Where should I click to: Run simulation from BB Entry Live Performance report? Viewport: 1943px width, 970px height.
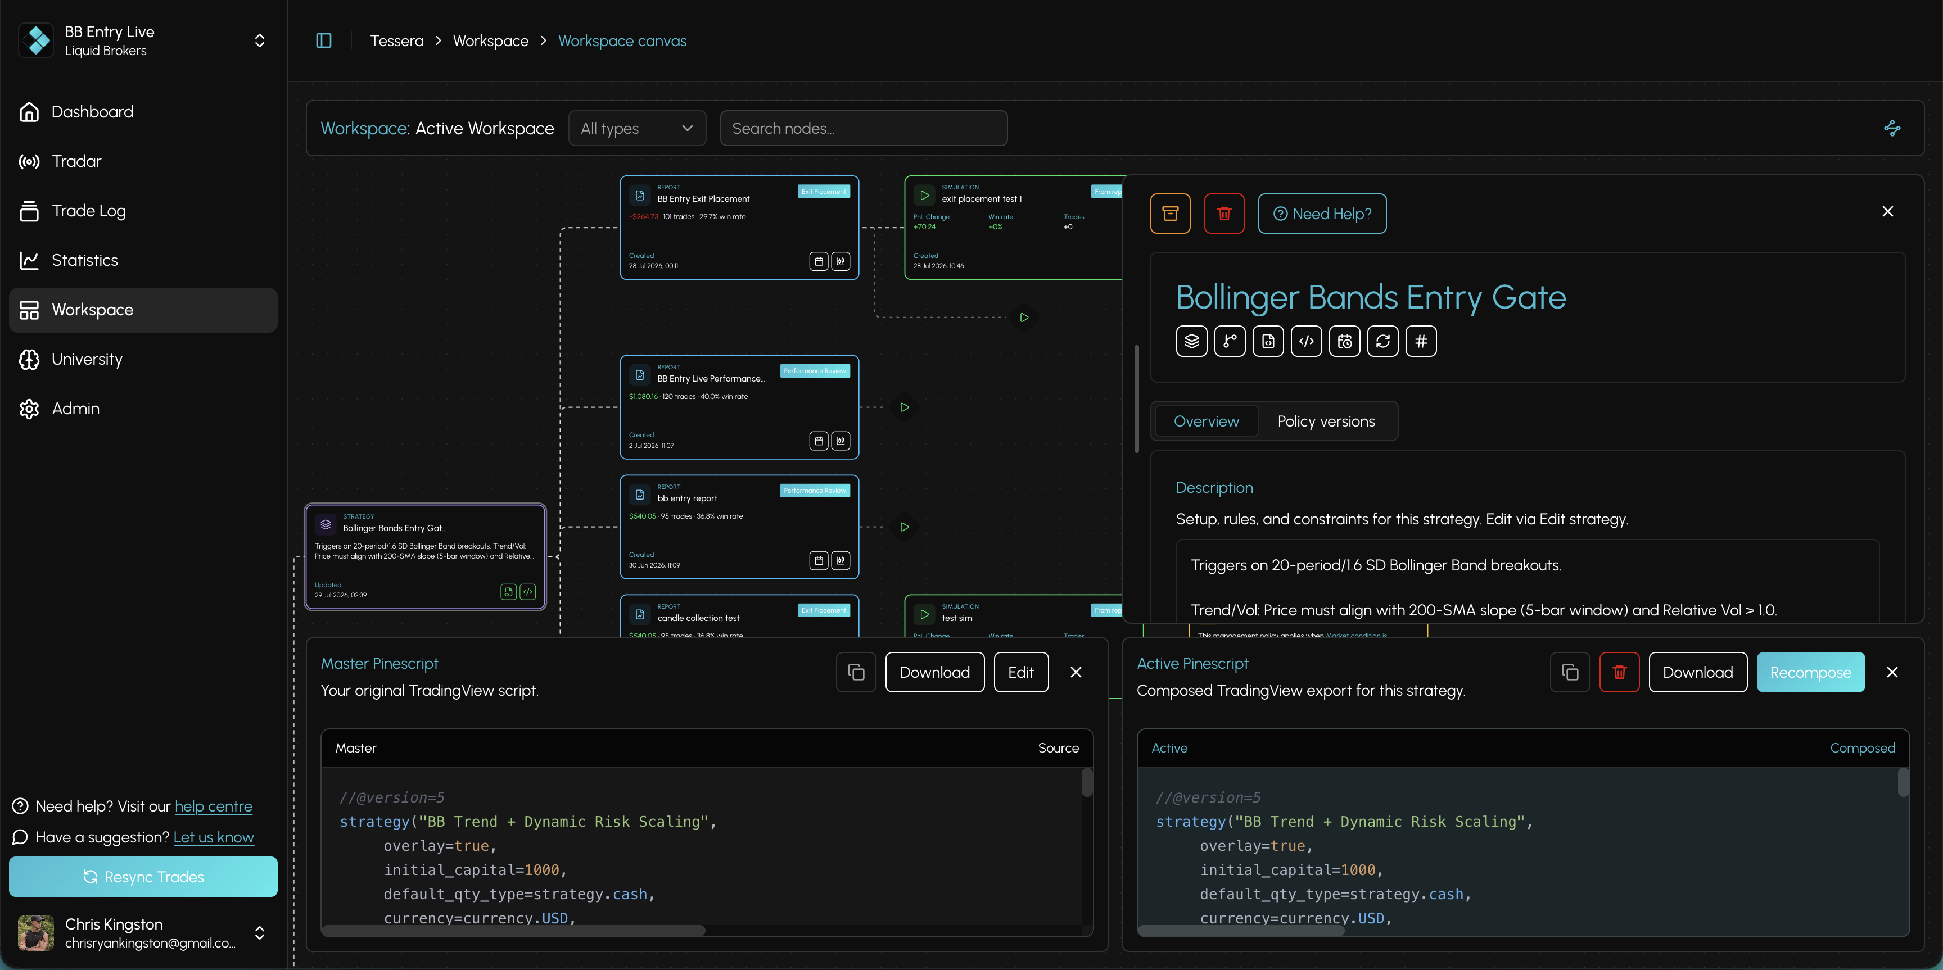tap(905, 408)
